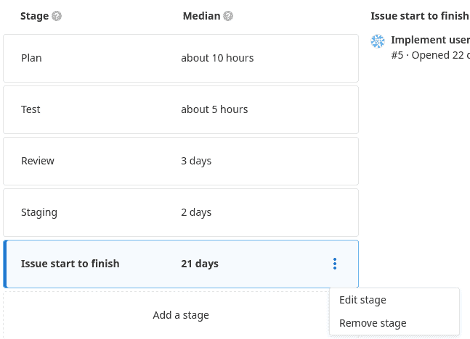Click Add a stage
Image resolution: width=470 pixels, height=339 pixels.
coord(181,315)
